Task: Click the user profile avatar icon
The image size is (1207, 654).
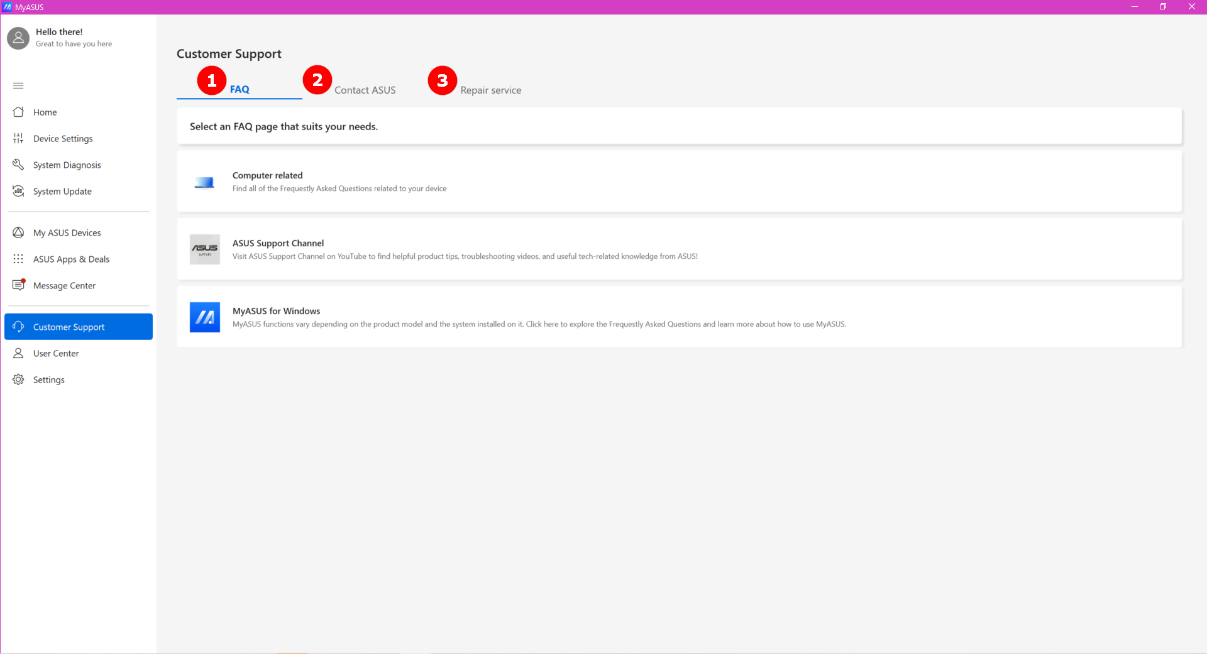Action: pos(18,38)
